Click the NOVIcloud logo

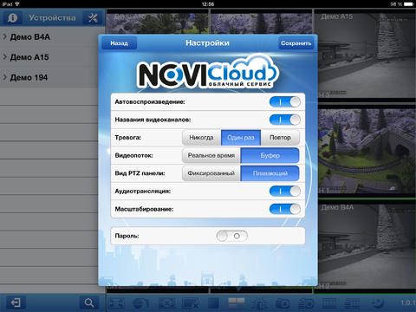(207, 72)
